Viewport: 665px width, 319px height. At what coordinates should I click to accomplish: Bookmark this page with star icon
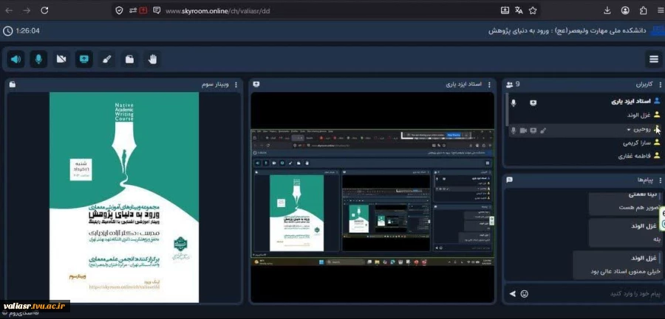pos(533,10)
